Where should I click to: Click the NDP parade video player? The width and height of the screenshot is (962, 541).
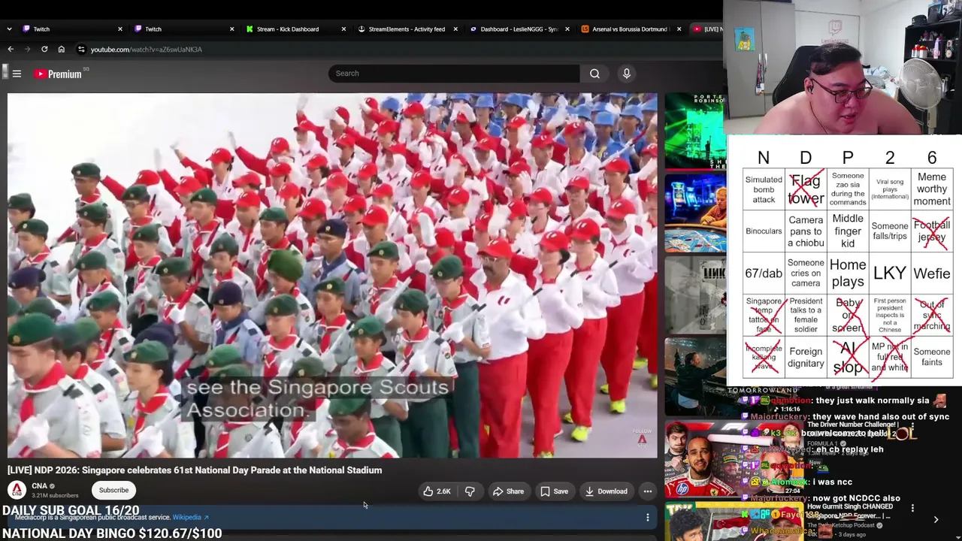tap(332, 276)
